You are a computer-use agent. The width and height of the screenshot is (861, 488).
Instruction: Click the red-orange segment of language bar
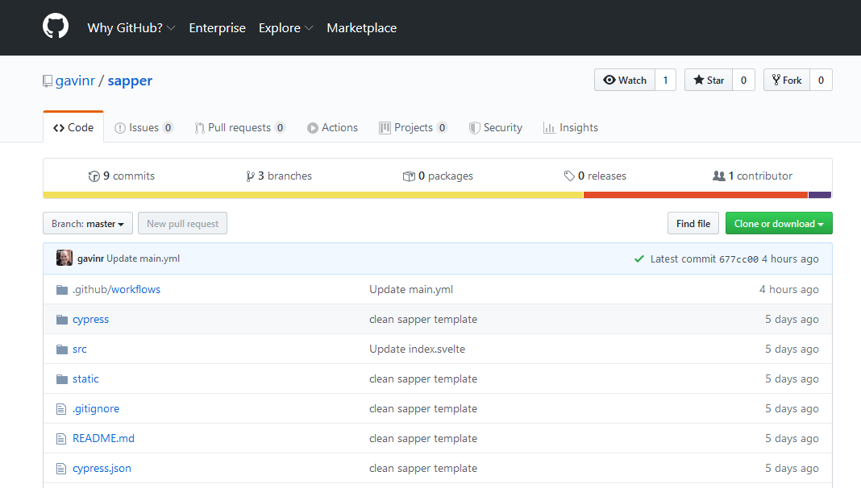(x=696, y=195)
